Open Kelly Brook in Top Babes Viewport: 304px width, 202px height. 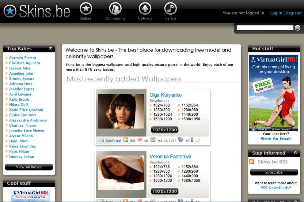point(19,99)
